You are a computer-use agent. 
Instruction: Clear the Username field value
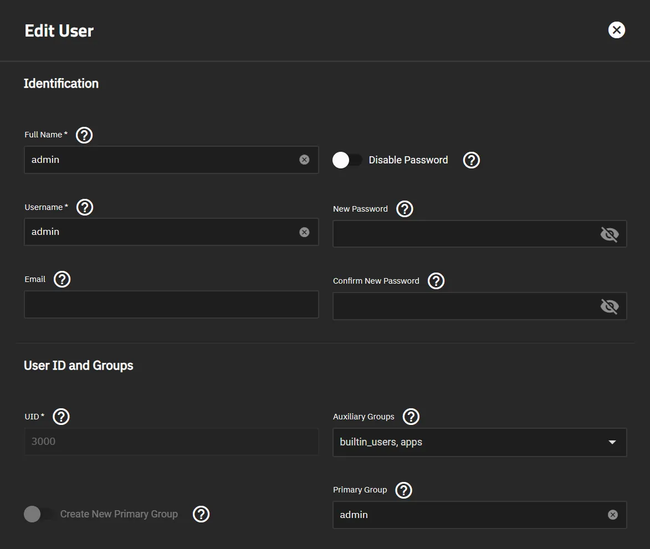[x=304, y=232]
